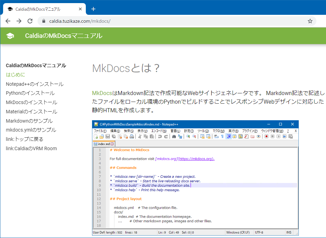This screenshot has height=238, width=326.
Task: Open the ツール(O) dropdown menu
Action: [203, 131]
